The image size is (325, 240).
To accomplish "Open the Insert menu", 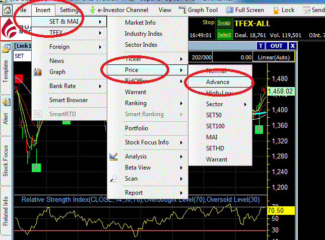I will 43,10.
